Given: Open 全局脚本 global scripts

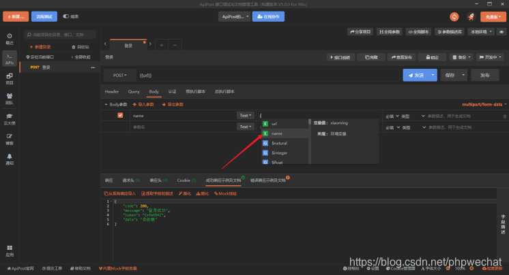Looking at the screenshot, I should coord(418,32).
